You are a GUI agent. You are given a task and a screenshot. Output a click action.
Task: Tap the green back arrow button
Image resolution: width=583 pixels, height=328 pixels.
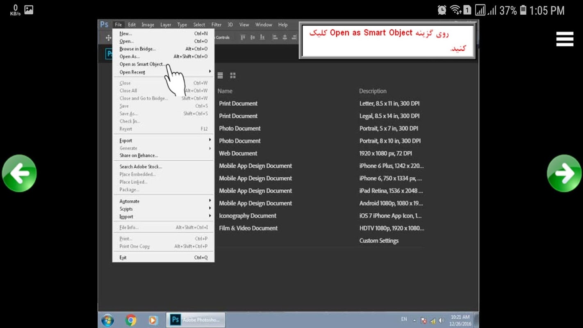tap(19, 173)
